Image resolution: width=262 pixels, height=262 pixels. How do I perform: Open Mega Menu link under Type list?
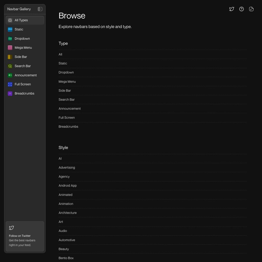(x=67, y=81)
